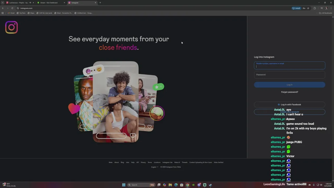Open the tab search dropdown
The width and height of the screenshot is (334, 188).
coord(2,3)
